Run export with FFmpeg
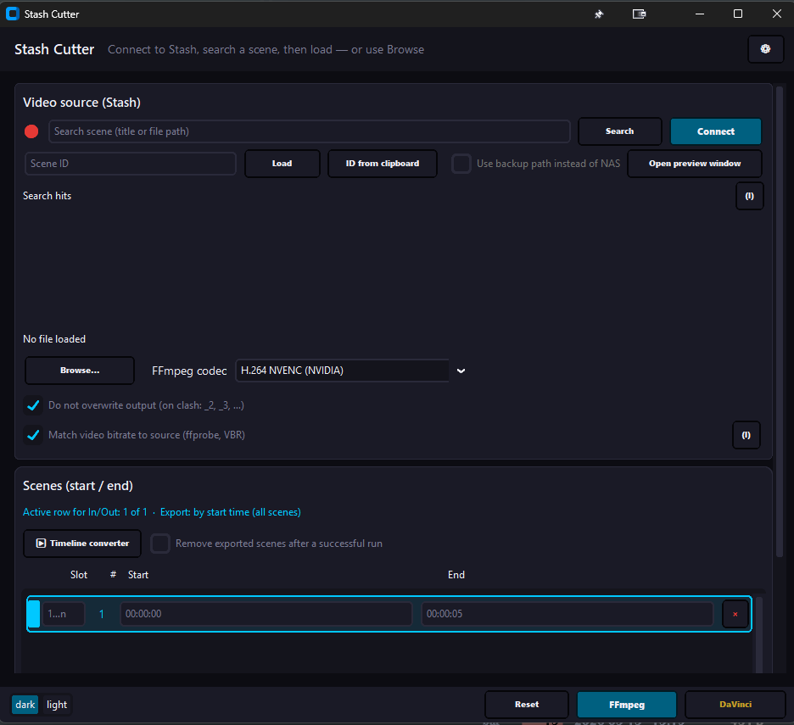The height and width of the screenshot is (725, 794). (627, 705)
